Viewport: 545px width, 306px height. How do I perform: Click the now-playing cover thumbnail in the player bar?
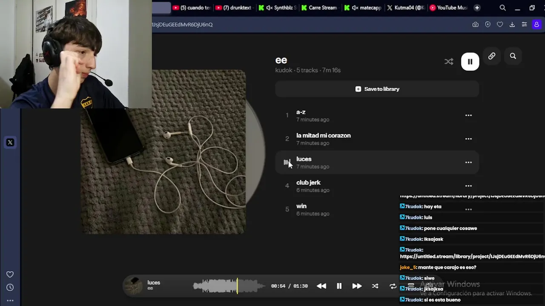click(133, 286)
